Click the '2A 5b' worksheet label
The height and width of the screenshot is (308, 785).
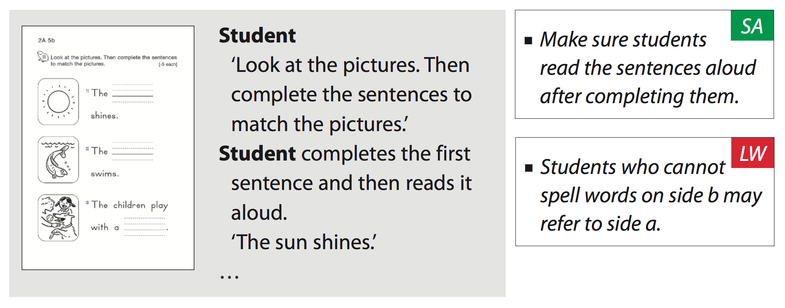(47, 40)
